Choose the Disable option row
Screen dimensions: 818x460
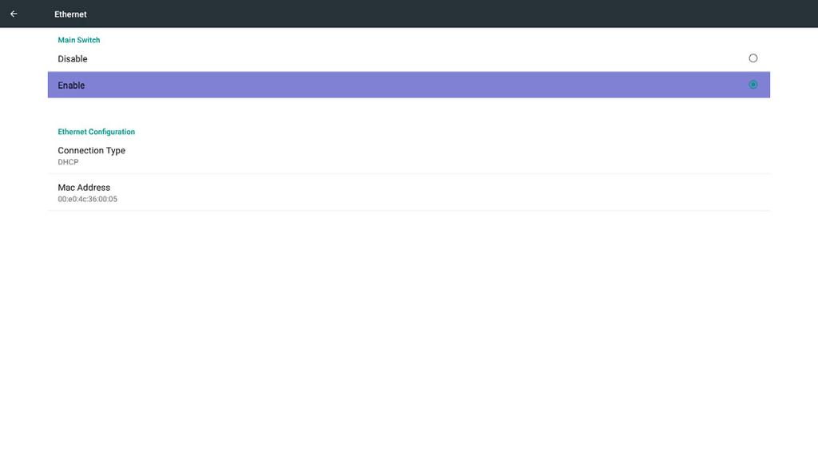click(408, 58)
